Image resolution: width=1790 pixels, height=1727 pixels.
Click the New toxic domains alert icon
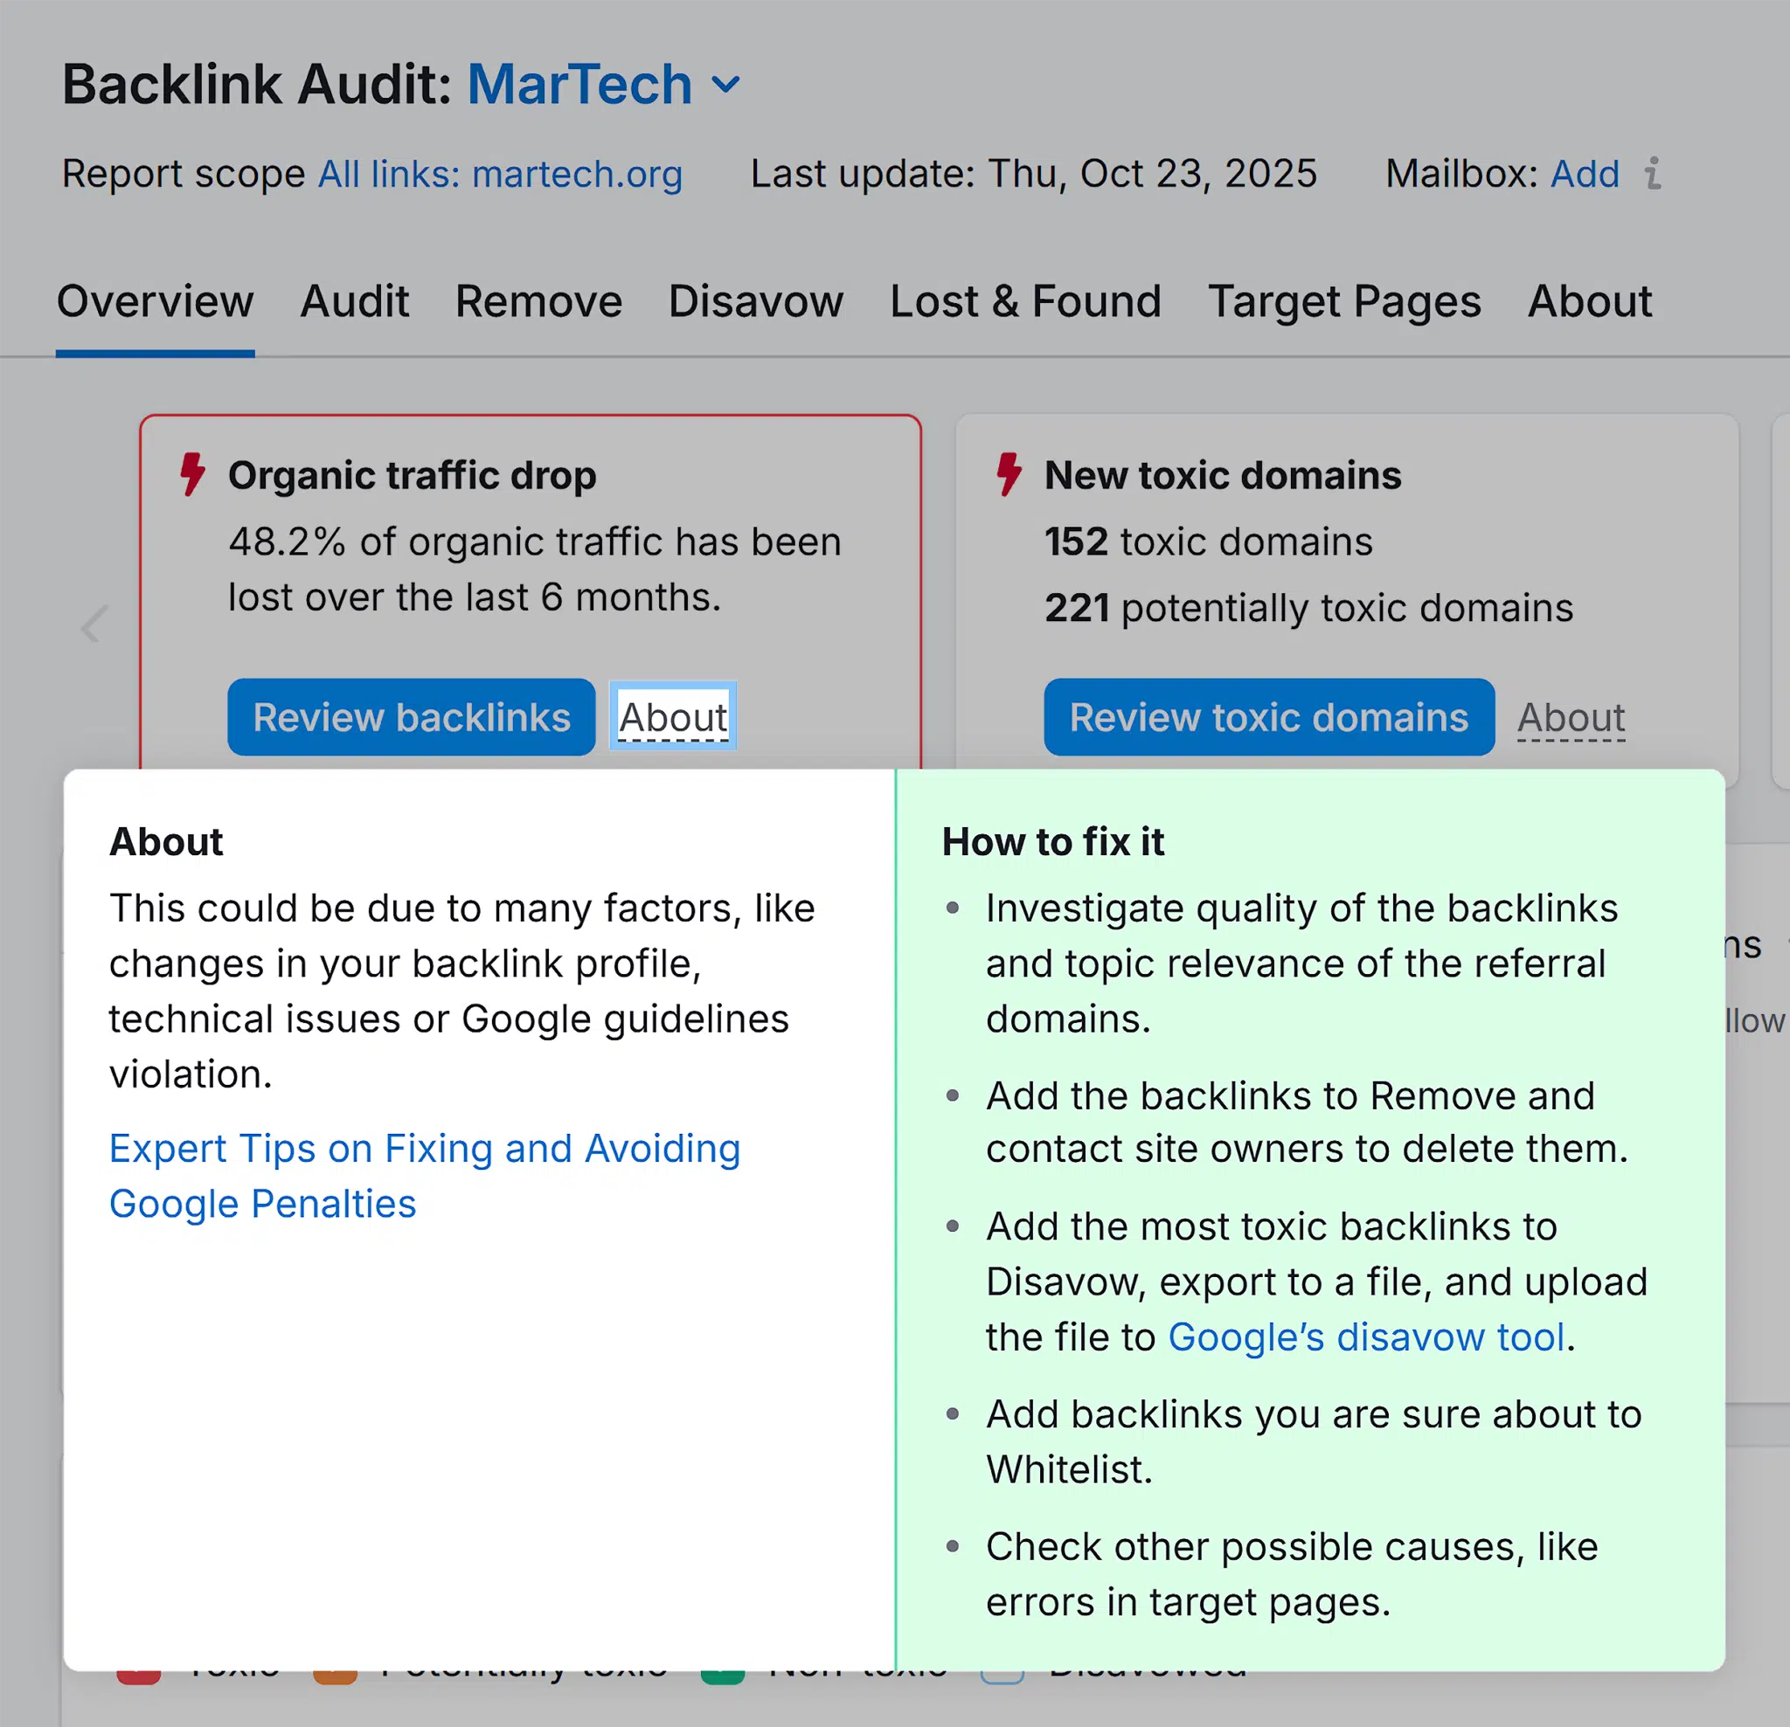(x=1008, y=475)
